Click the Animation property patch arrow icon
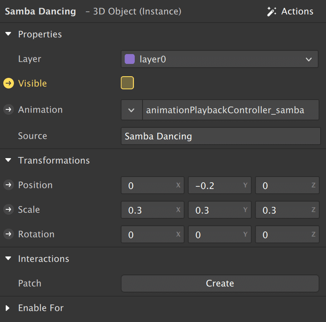The width and height of the screenshot is (326, 322). click(8, 110)
